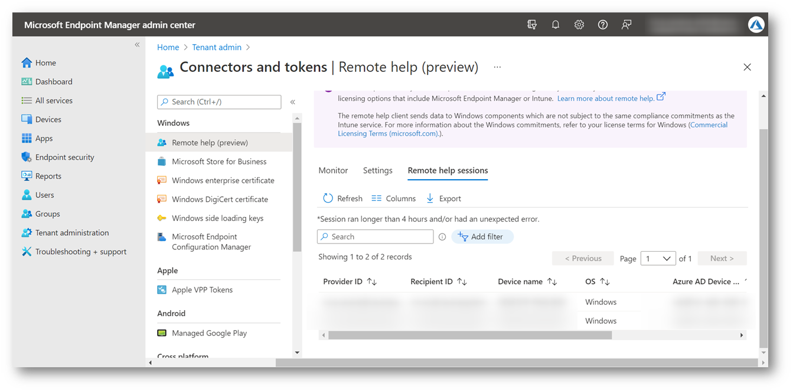
Task: Sort by the OS column
Action: 597,282
